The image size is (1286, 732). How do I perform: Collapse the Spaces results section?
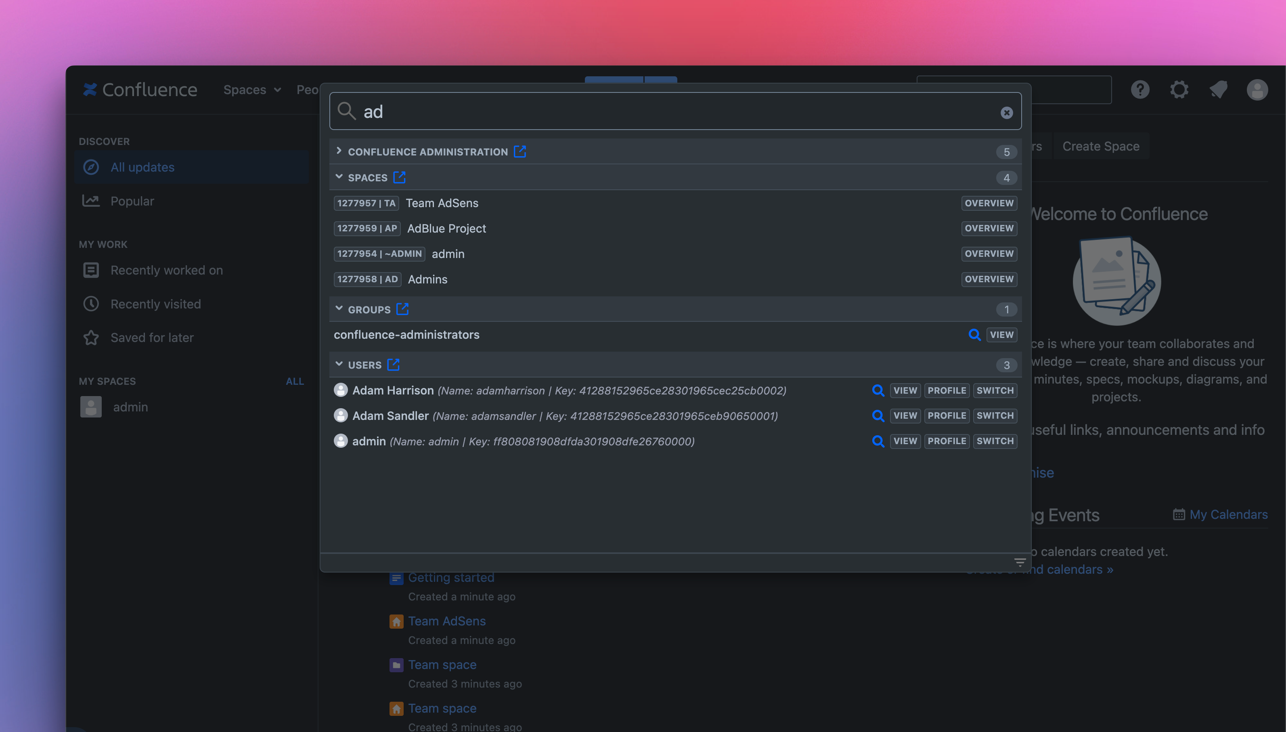pos(339,177)
